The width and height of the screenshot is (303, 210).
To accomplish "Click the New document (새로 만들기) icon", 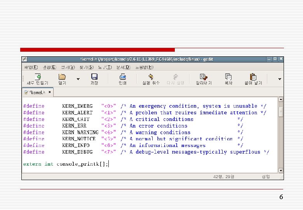I will (38, 77).
